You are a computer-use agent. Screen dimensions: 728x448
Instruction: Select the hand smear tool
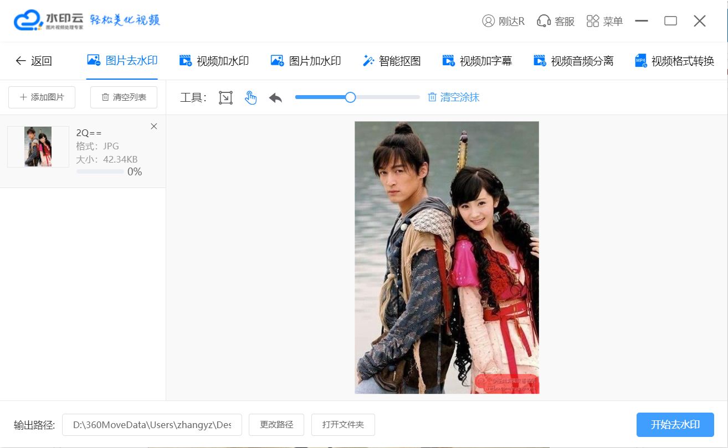(251, 98)
